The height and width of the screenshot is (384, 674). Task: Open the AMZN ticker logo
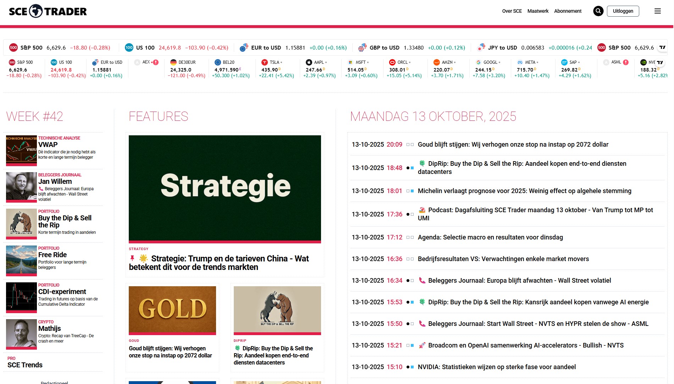437,62
